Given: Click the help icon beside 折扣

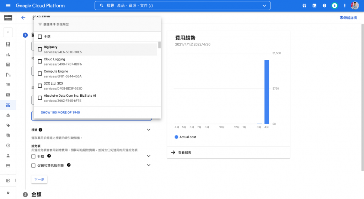Looking at the screenshot, I should 49,156.
